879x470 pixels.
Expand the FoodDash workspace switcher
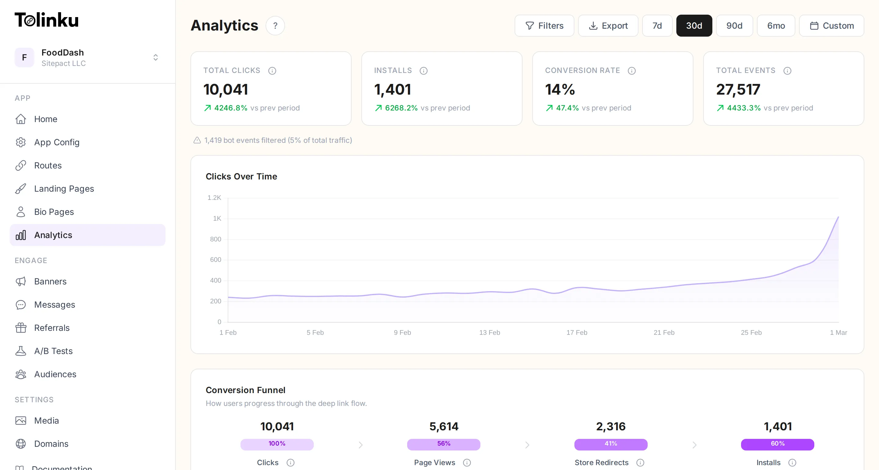pos(155,57)
